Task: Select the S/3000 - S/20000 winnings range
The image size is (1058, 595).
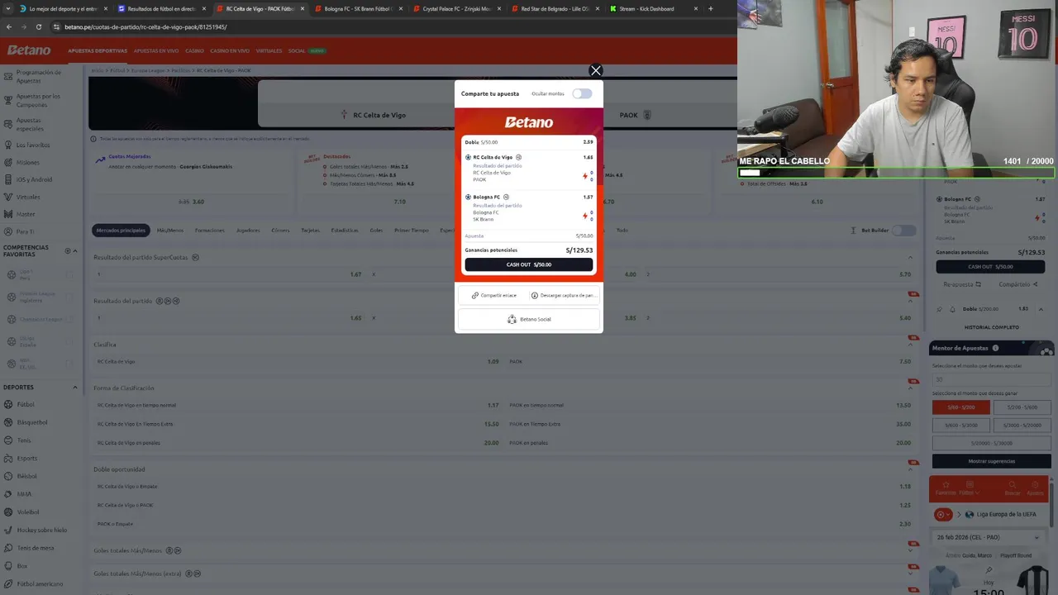Action: point(1022,425)
